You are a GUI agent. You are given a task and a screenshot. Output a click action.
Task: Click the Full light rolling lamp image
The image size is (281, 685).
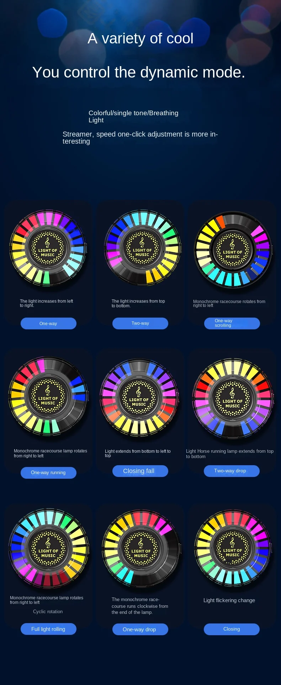[x=48, y=548]
